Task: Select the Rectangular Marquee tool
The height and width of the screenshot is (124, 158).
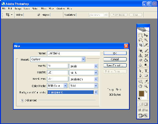Action: [x=140, y=35]
